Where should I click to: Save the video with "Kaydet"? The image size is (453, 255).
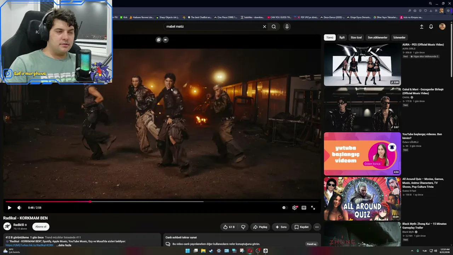302,227
